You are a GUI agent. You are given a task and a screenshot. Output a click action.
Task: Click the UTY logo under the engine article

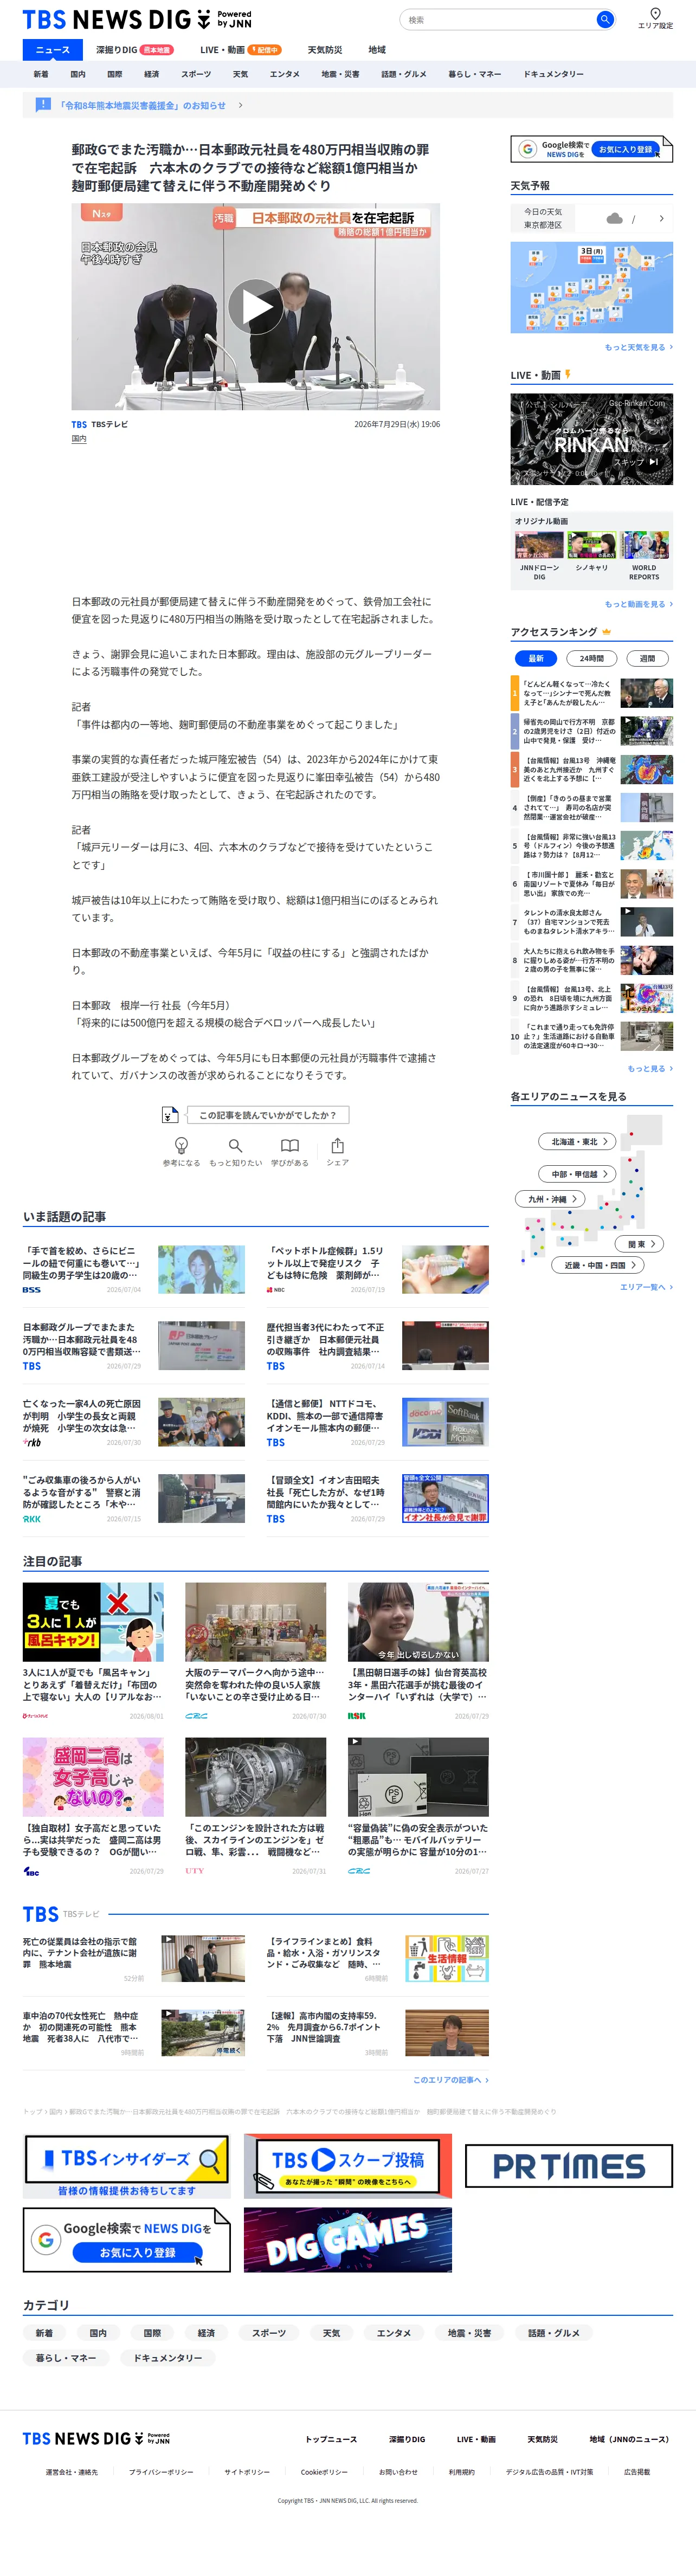[194, 1871]
